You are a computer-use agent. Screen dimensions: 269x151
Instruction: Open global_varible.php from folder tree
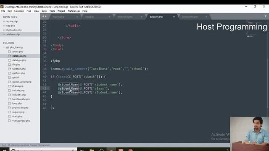[22, 82]
